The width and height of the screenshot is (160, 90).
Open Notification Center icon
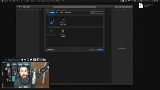click(x=157, y=1)
